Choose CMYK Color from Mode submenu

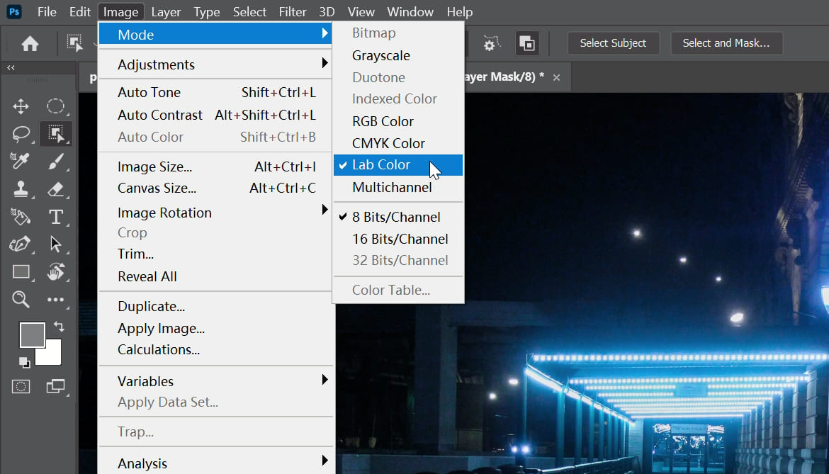click(388, 143)
